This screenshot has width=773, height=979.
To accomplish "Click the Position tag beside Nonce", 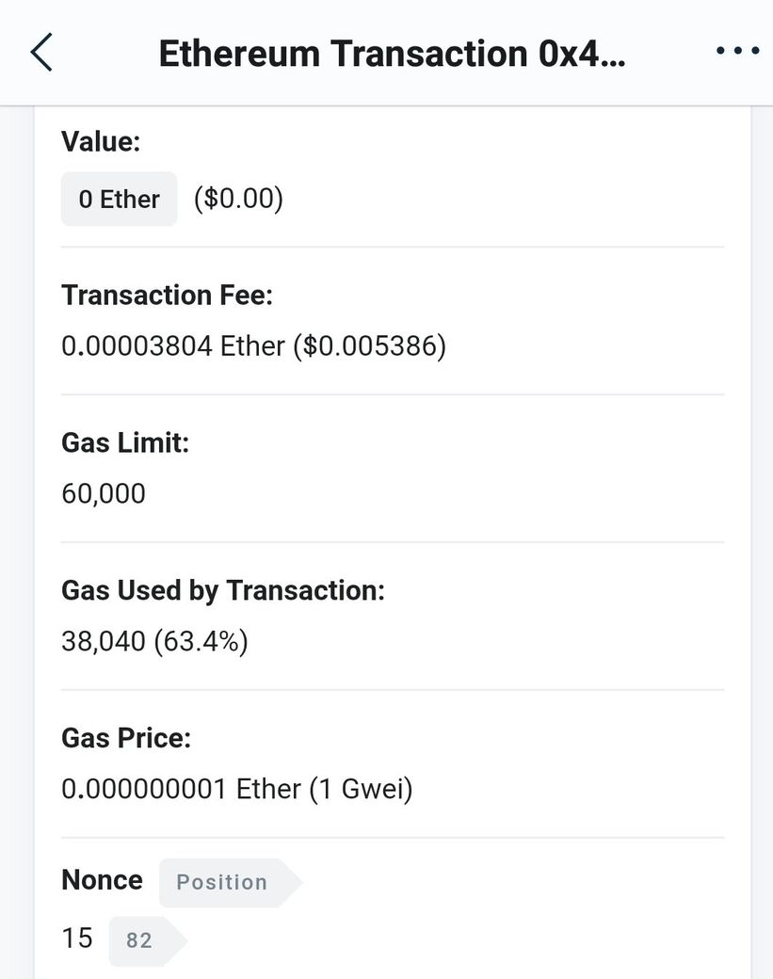I will pos(223,882).
